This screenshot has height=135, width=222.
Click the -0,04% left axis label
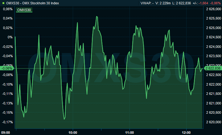pos(7,56)
